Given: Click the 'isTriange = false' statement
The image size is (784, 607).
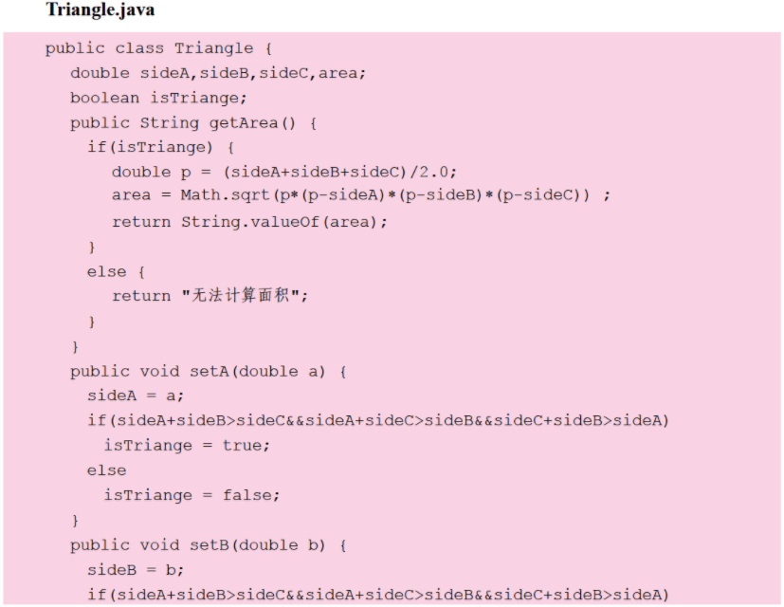Looking at the screenshot, I should pyautogui.click(x=191, y=494).
